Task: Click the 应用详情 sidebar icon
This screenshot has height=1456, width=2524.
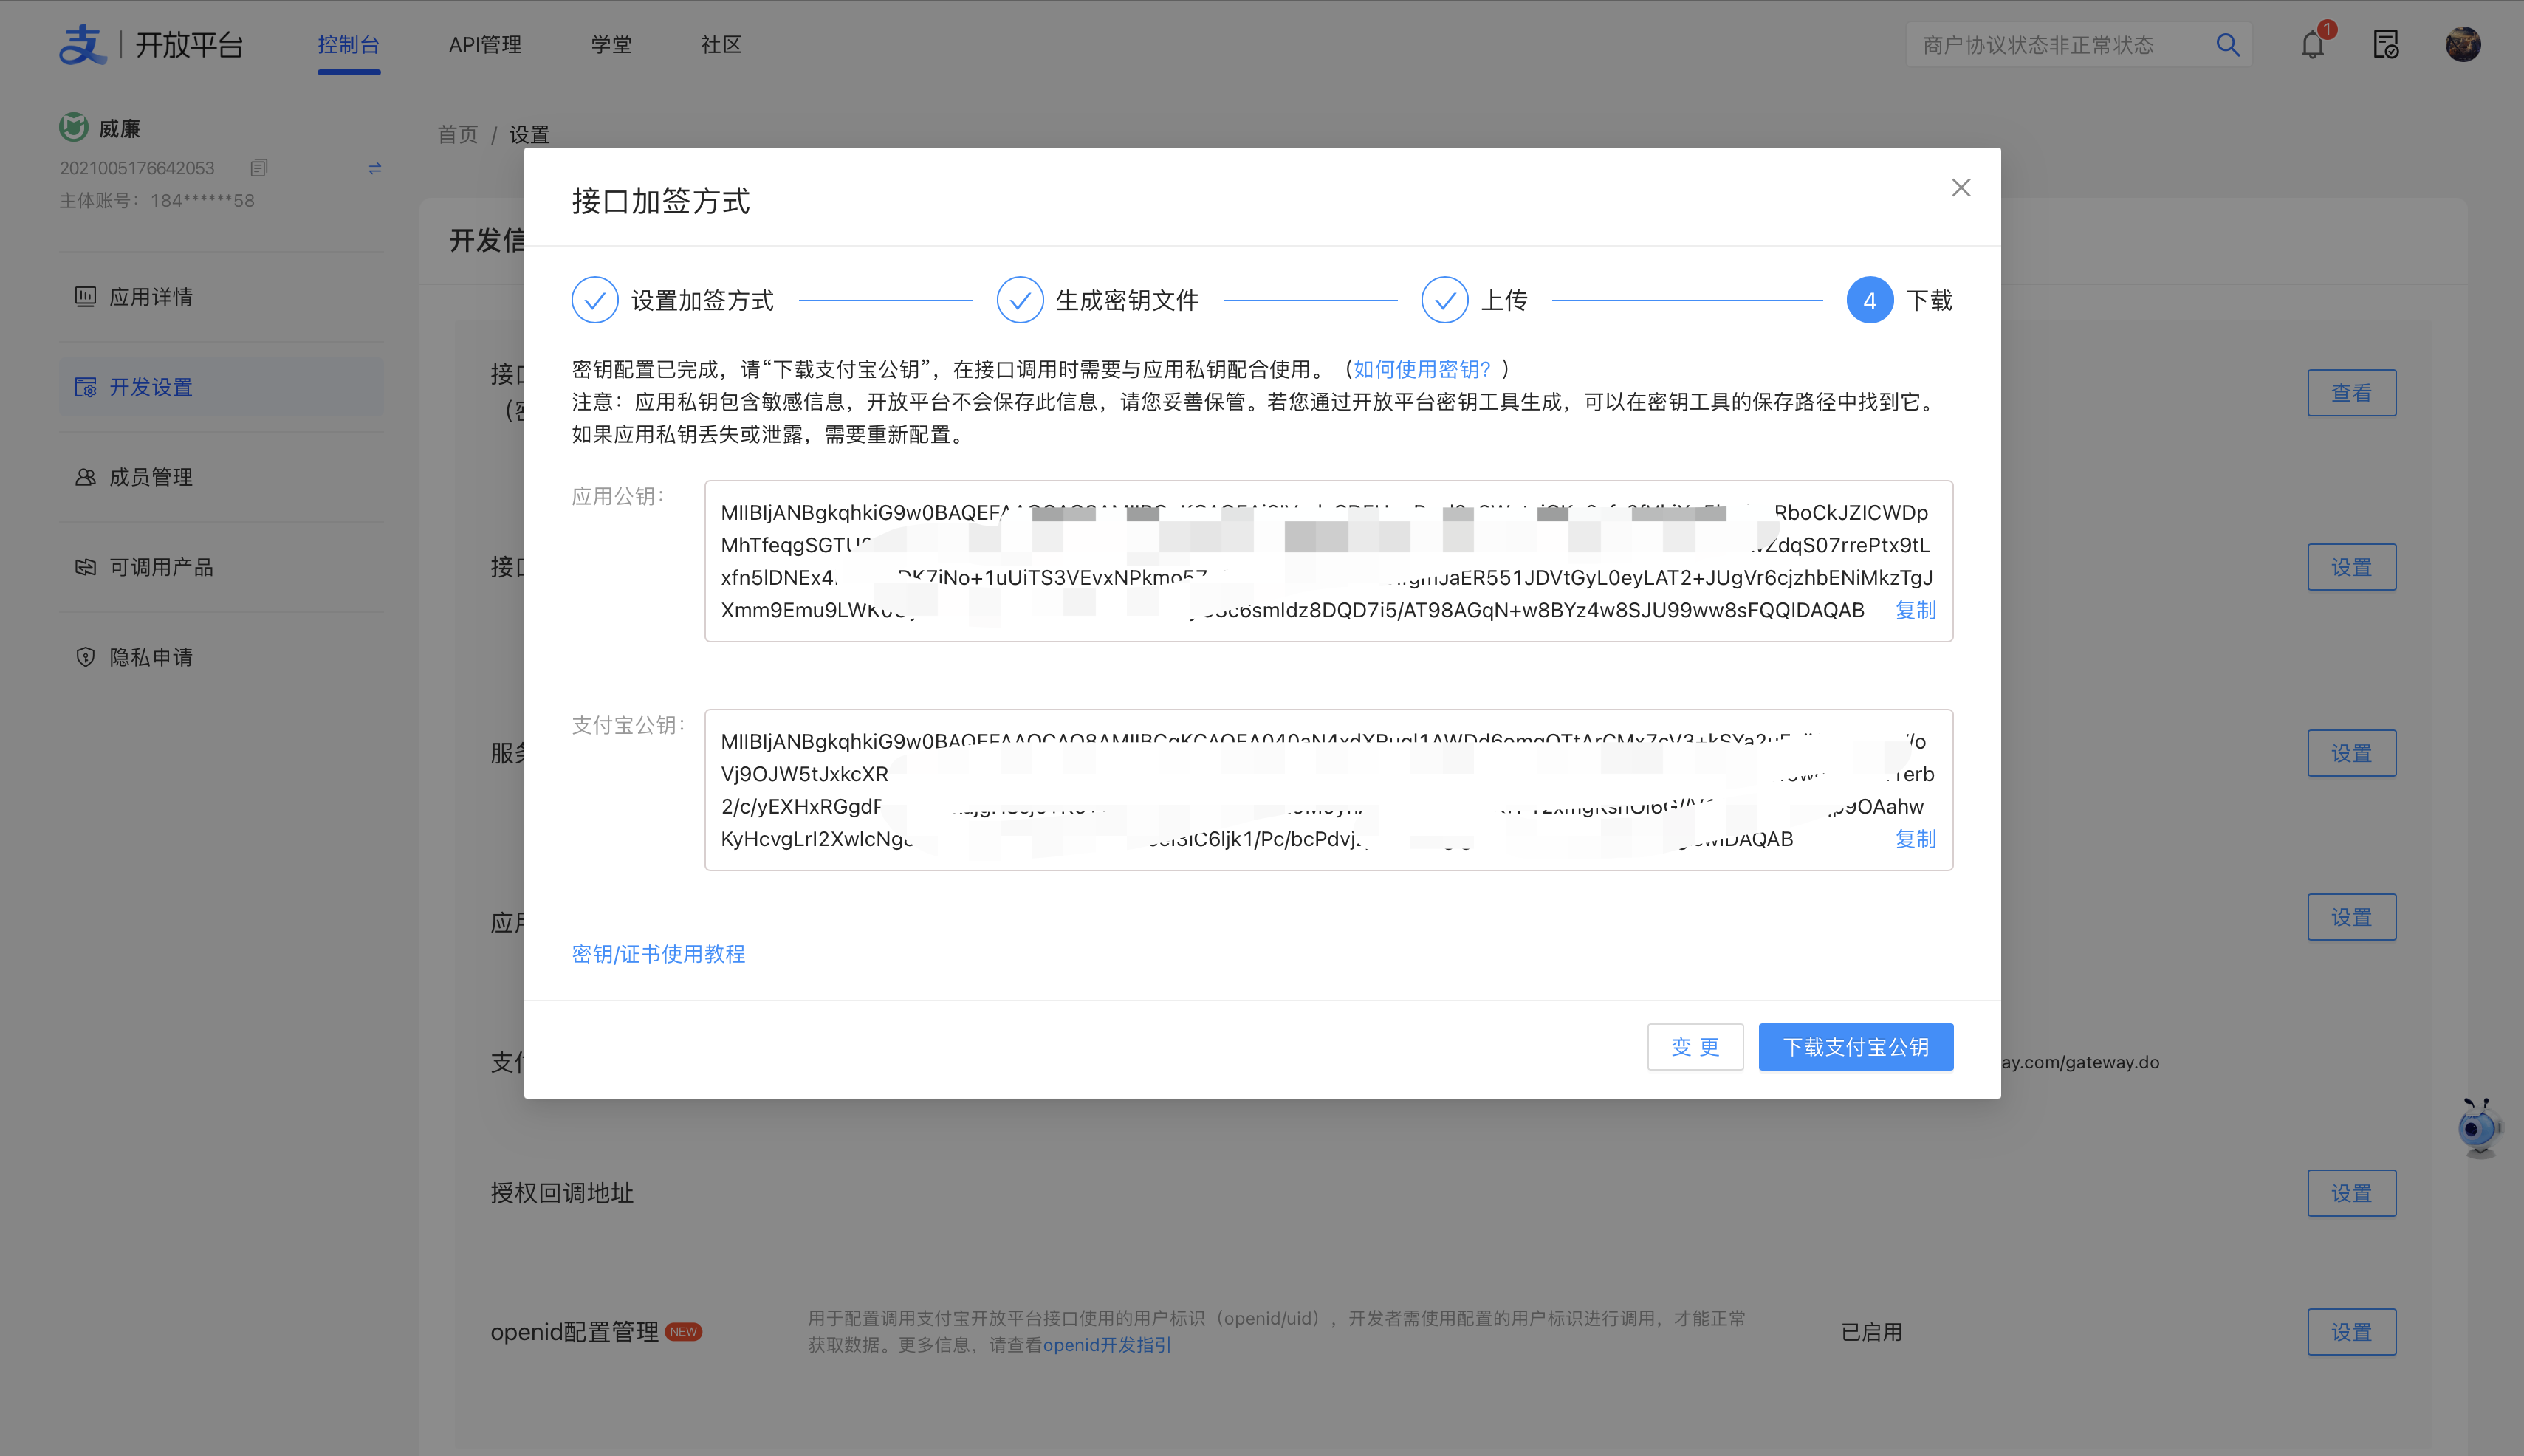Action: click(85, 297)
